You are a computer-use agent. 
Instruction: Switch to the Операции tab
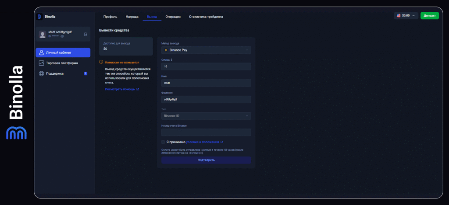coord(173,17)
